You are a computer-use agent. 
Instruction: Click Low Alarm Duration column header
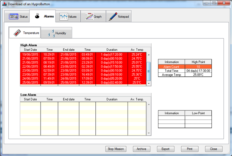tap(112, 99)
